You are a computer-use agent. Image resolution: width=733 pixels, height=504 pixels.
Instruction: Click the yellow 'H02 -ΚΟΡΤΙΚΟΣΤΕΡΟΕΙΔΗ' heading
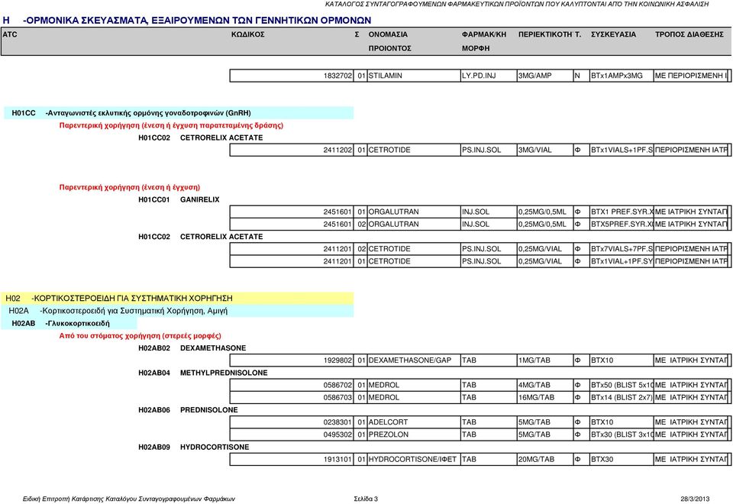click(x=178, y=299)
